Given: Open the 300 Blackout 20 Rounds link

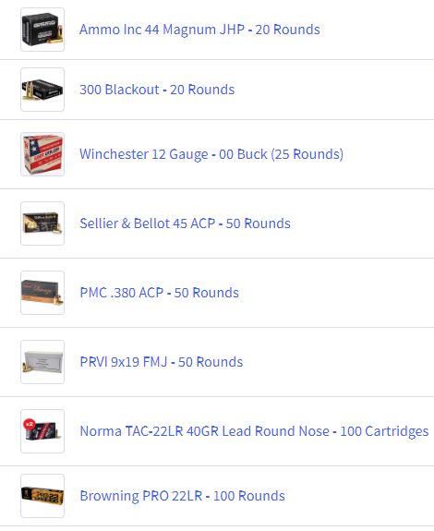Looking at the screenshot, I should 157,90.
